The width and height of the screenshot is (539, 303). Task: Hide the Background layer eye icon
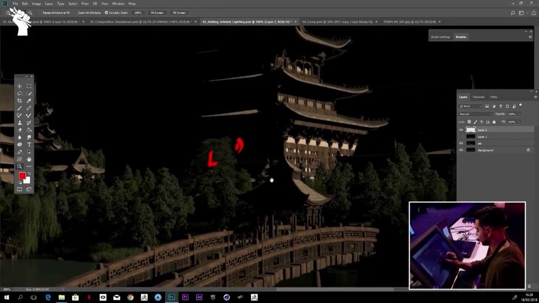[x=461, y=150]
